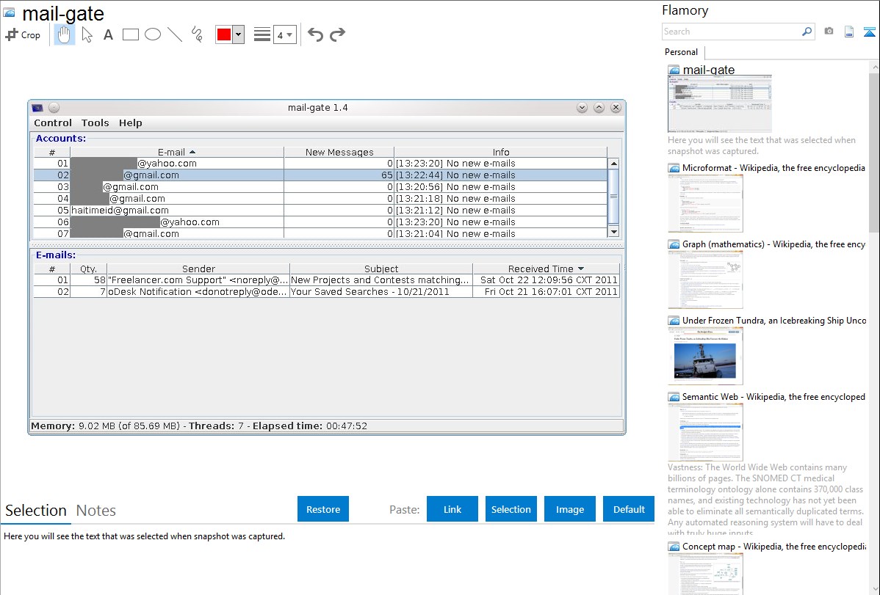Screen dimensions: 880x595
Task: Select the arrow pointer tool
Action: click(x=87, y=34)
